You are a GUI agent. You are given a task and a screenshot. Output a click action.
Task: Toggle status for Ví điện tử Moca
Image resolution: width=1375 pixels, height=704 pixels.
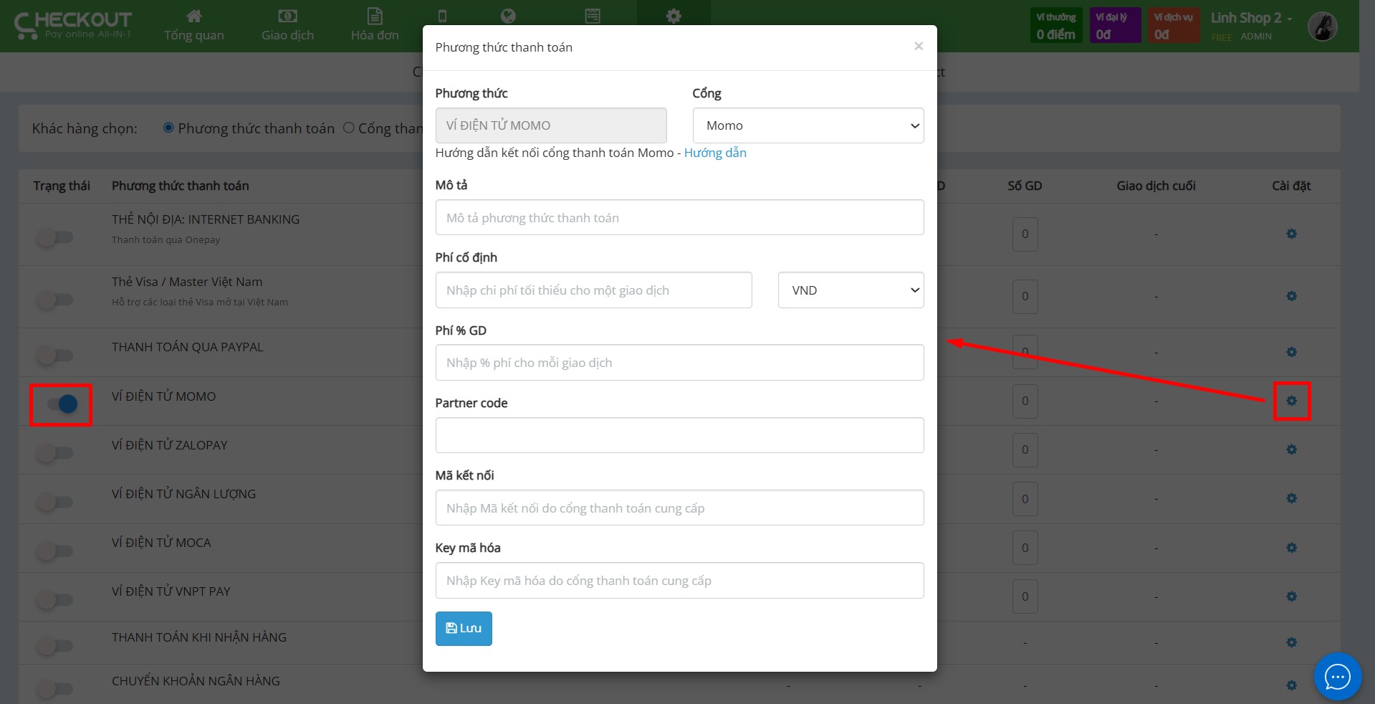(55, 551)
